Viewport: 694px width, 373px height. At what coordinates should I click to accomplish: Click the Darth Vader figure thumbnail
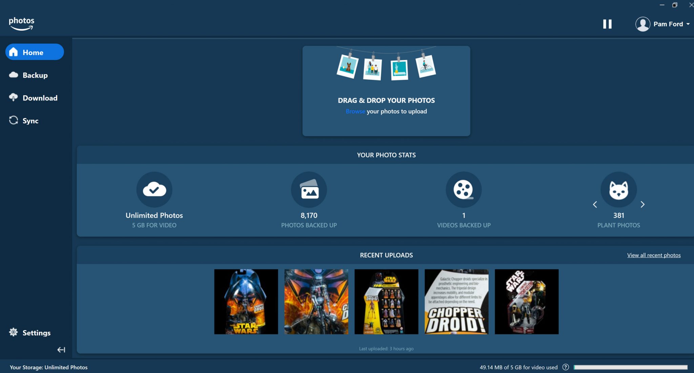tap(246, 301)
